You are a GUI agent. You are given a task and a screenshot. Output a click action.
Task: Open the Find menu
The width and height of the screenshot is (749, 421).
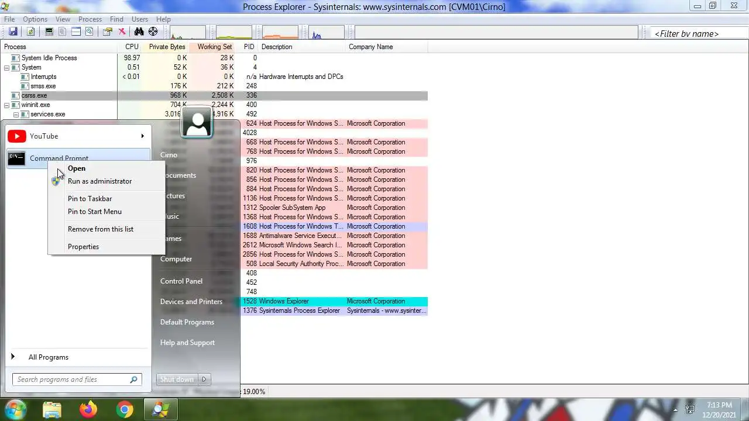(x=116, y=19)
